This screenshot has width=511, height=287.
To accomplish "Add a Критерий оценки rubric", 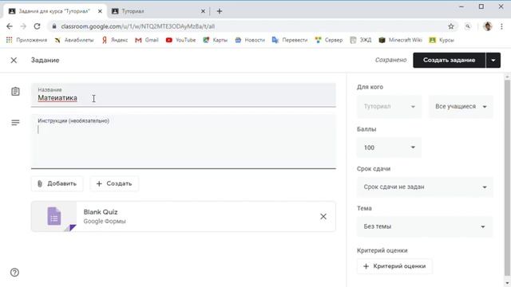I will 394,266.
